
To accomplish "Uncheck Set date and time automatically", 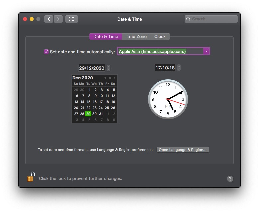I will (46, 52).
